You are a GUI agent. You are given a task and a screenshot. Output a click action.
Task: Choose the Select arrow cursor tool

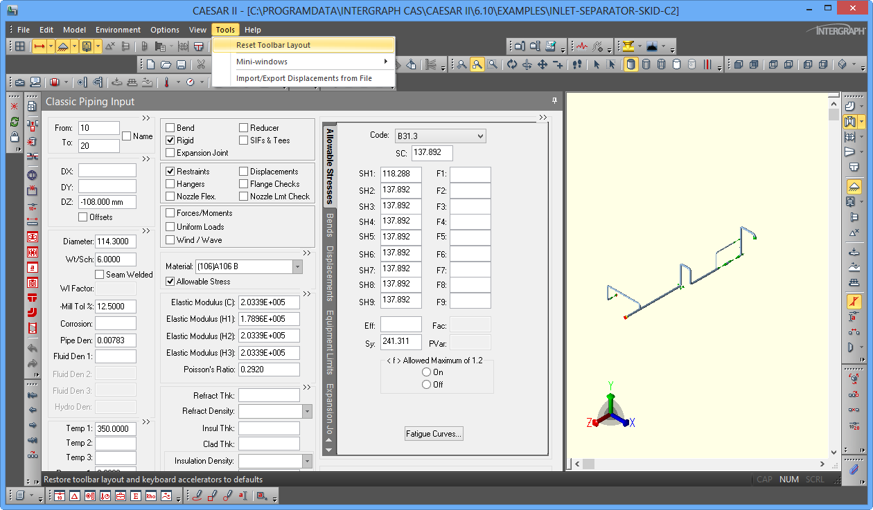pos(597,64)
